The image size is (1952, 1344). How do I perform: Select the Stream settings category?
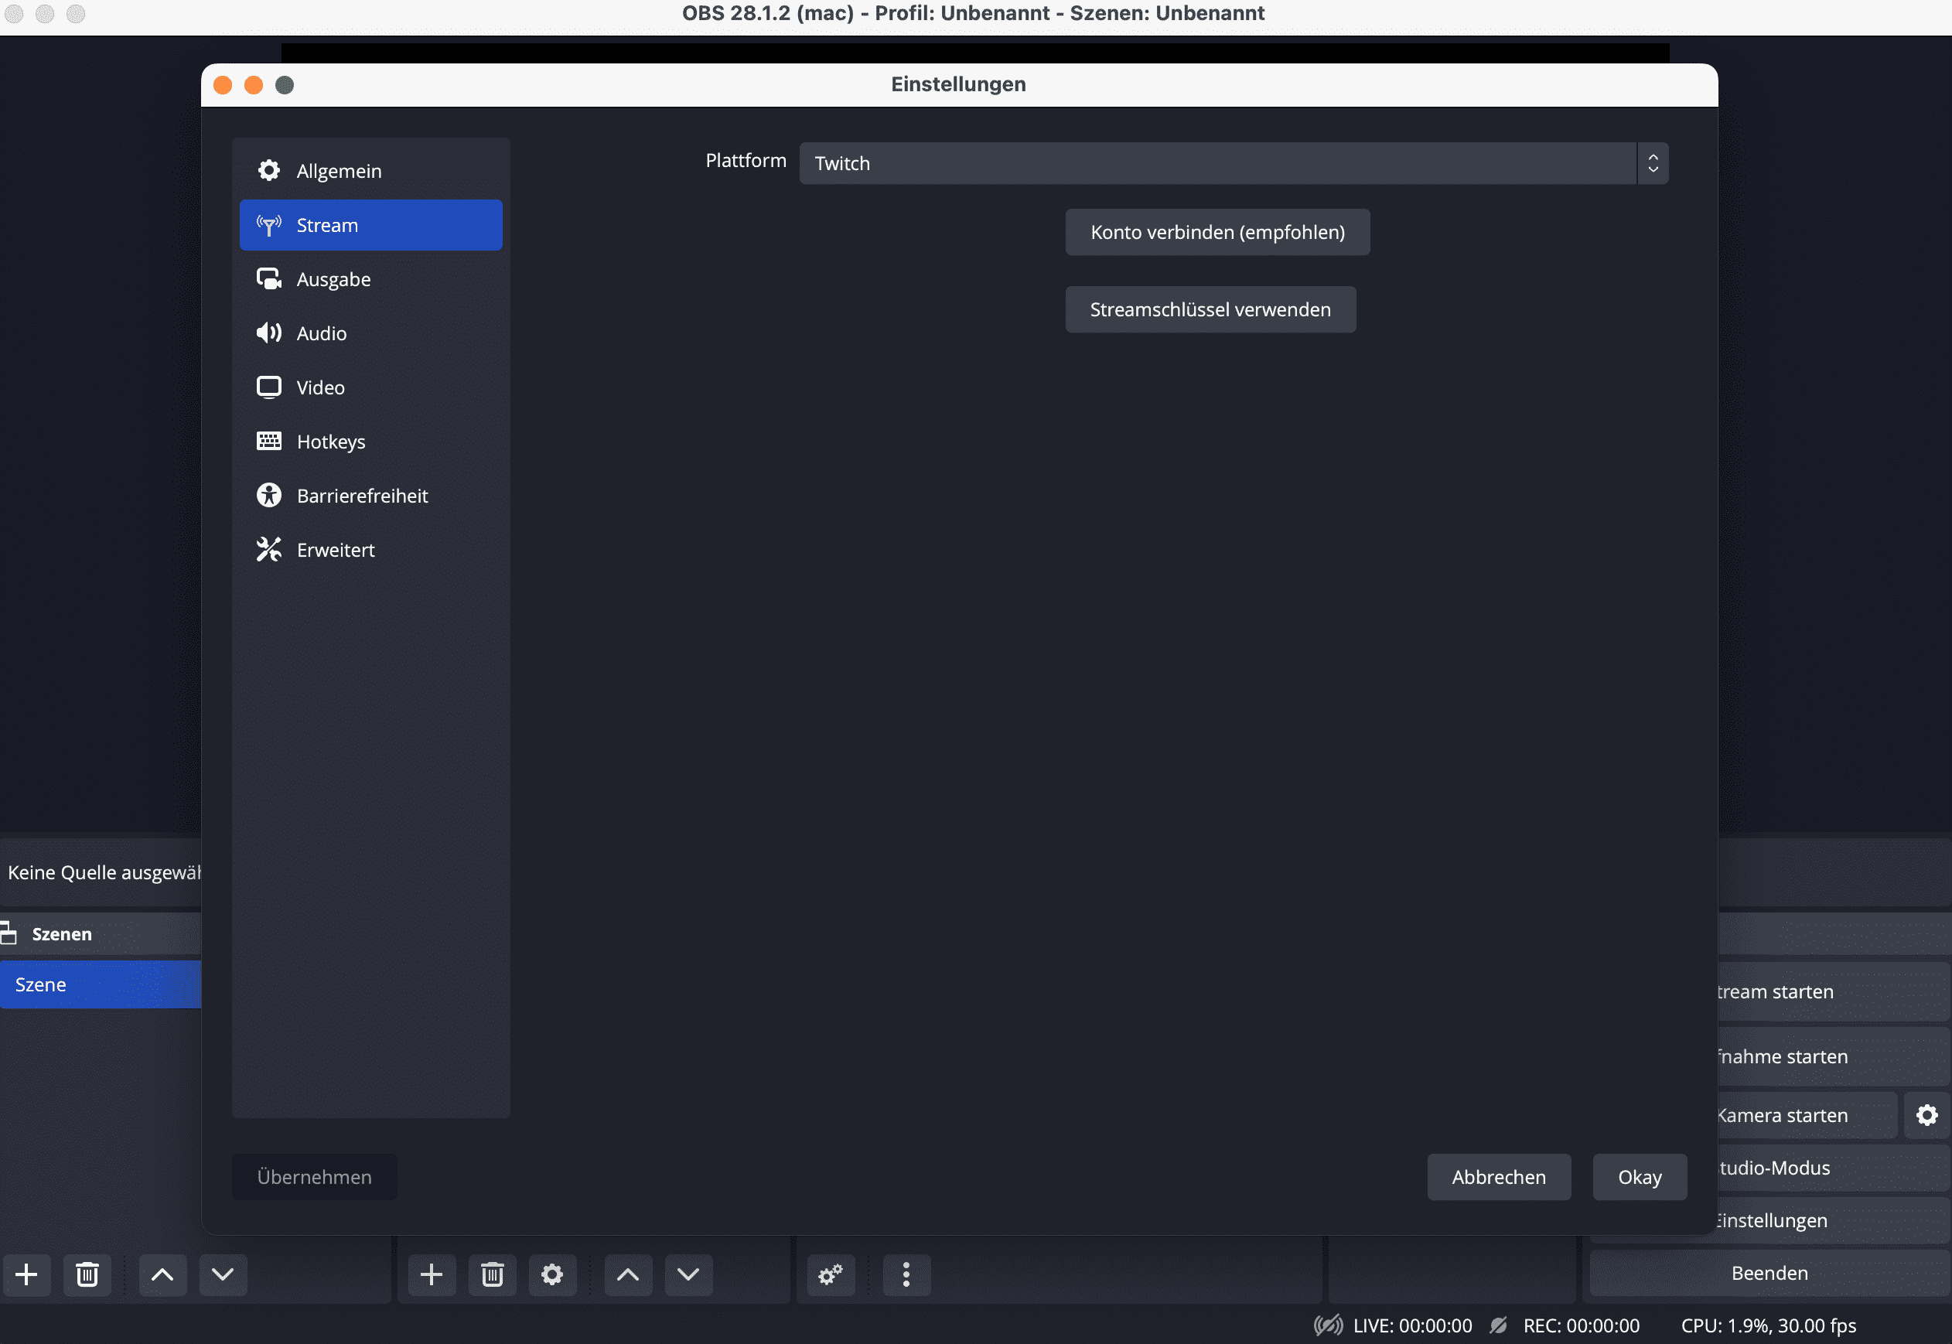[370, 225]
